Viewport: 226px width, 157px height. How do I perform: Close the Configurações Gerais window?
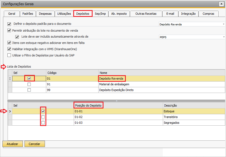tap(221, 4)
